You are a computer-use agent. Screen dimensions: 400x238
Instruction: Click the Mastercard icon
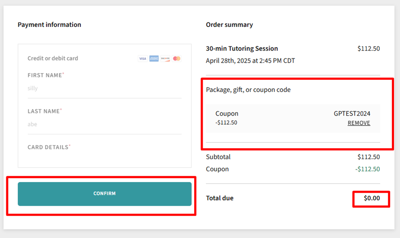[x=177, y=59]
